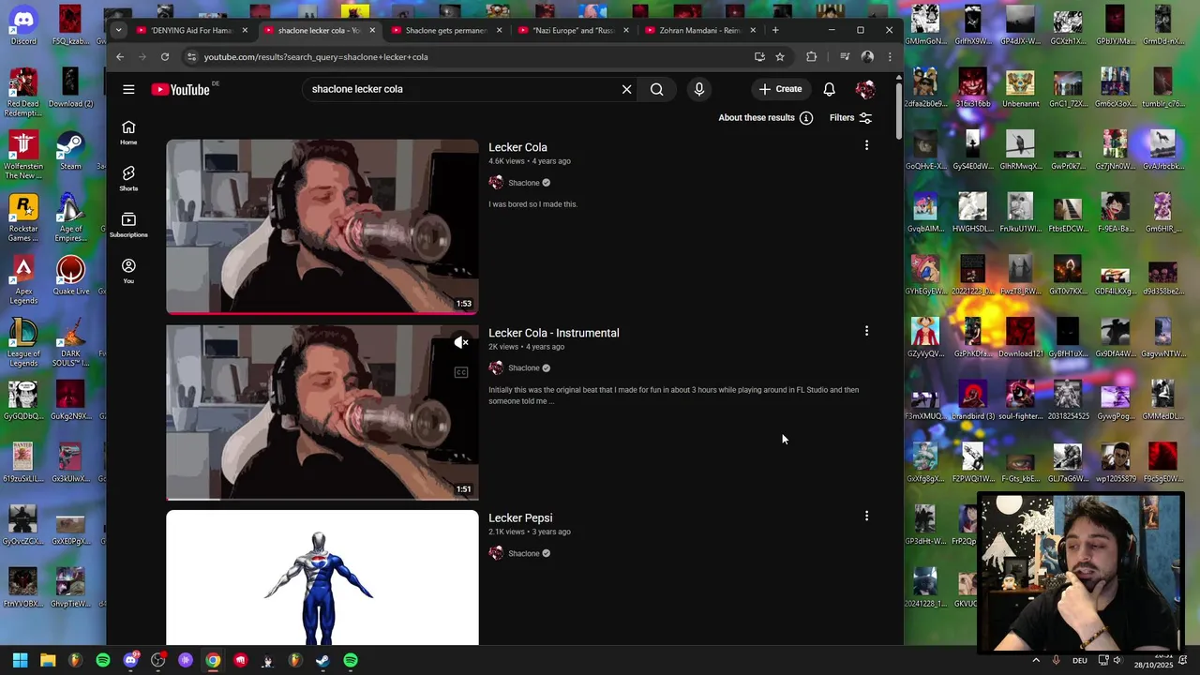Open the Discord desktop shortcut
The width and height of the screenshot is (1200, 675).
[23, 25]
